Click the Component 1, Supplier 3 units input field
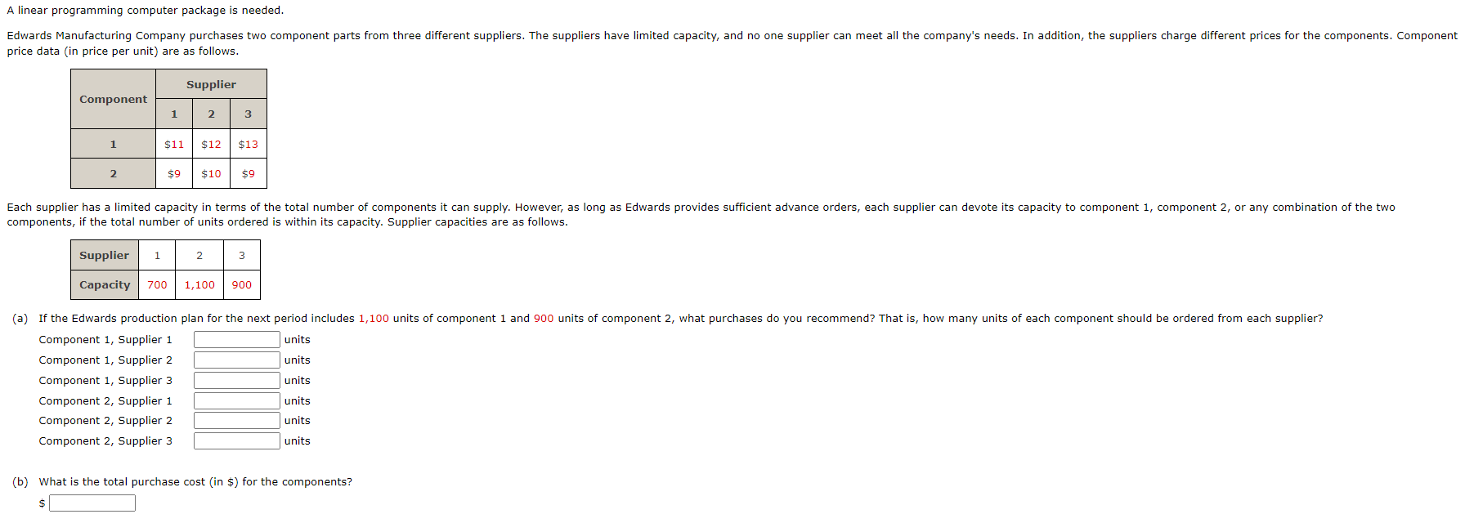 tap(235, 380)
